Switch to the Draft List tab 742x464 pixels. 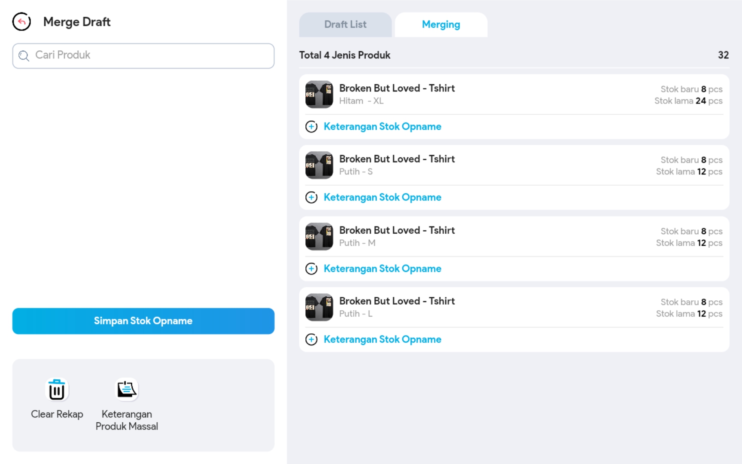tap(345, 24)
